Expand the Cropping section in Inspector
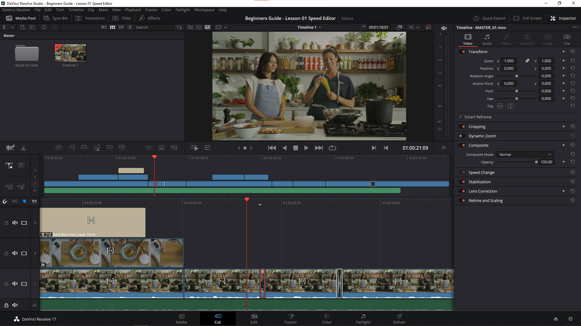 click(x=477, y=126)
